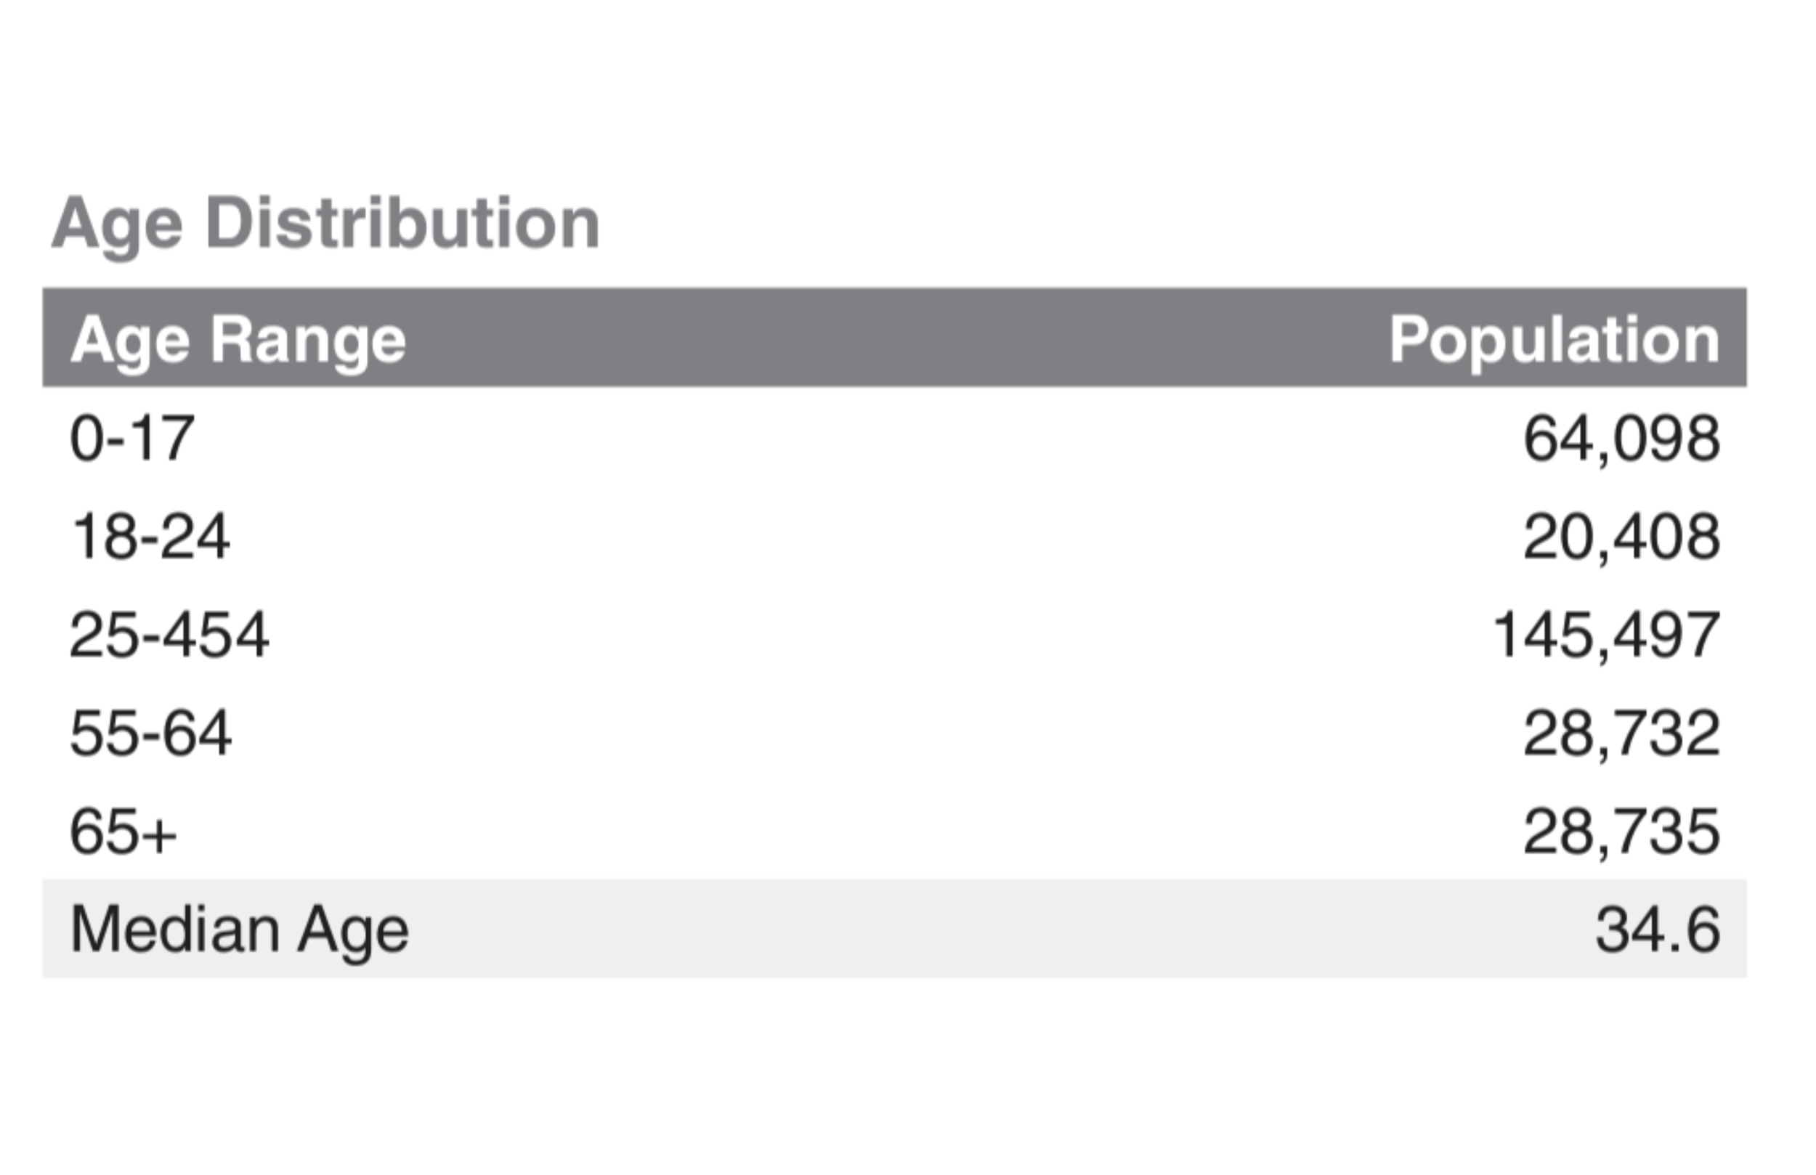This screenshot has width=1816, height=1175.
Task: Select the 65+ age range label
Action: [x=123, y=832]
